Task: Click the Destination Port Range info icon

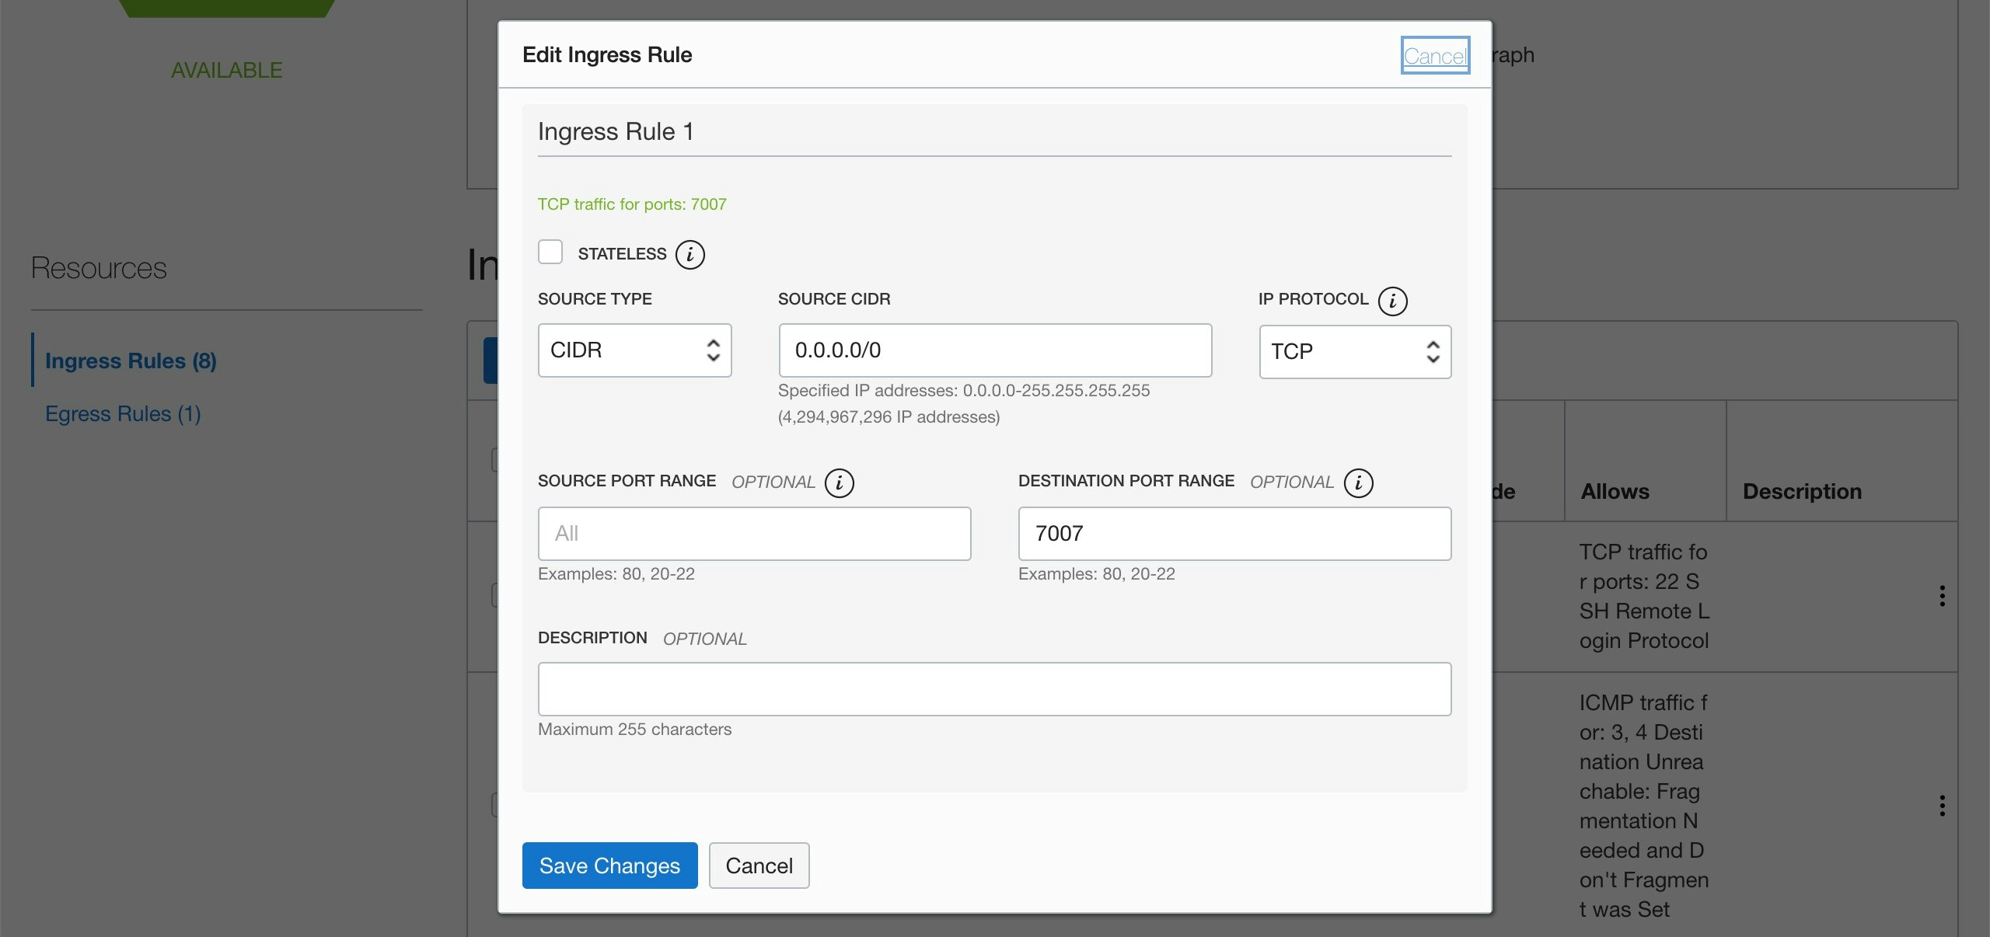Action: click(x=1358, y=482)
